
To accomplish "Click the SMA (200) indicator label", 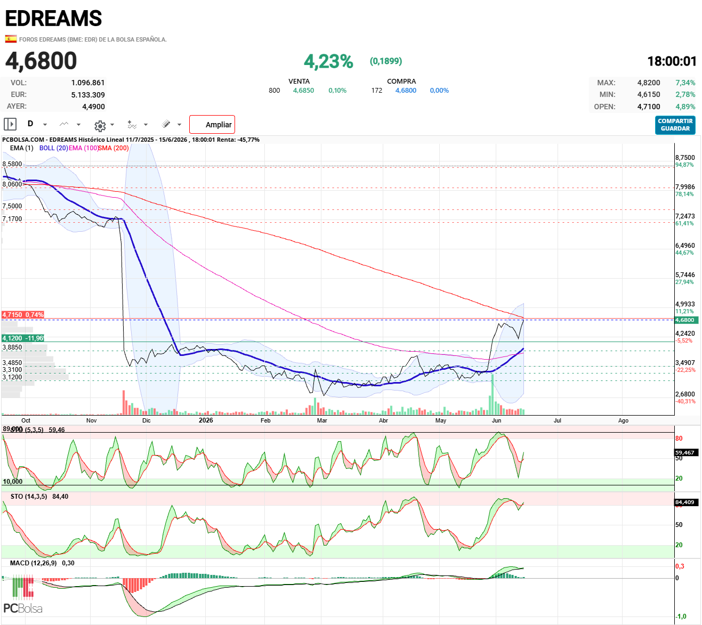I will [x=114, y=148].
